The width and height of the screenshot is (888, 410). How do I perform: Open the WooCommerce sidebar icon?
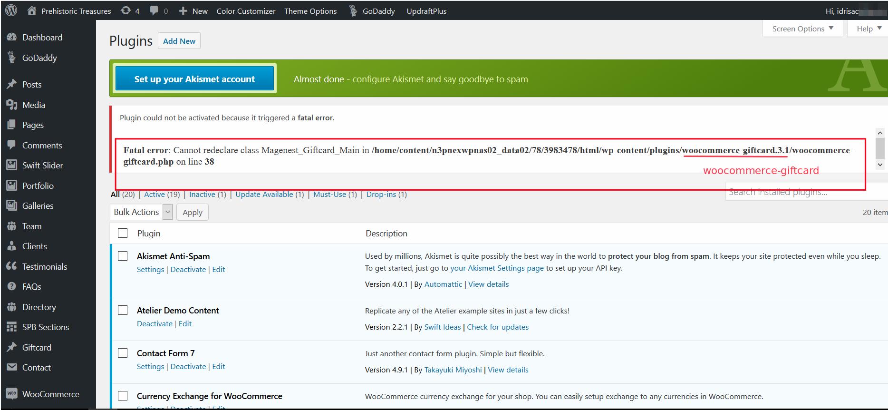point(12,394)
